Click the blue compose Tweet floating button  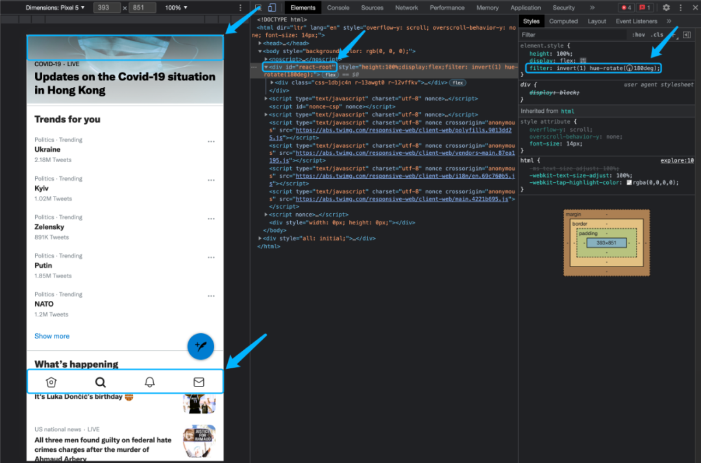[x=201, y=346]
